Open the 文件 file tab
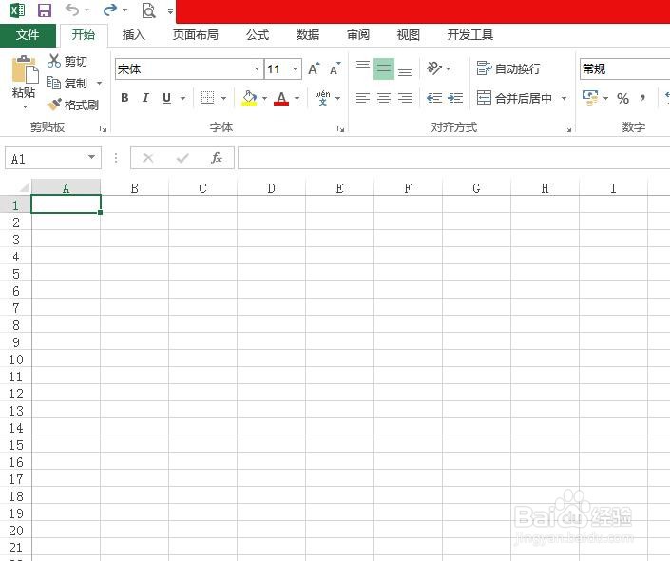 tap(28, 34)
